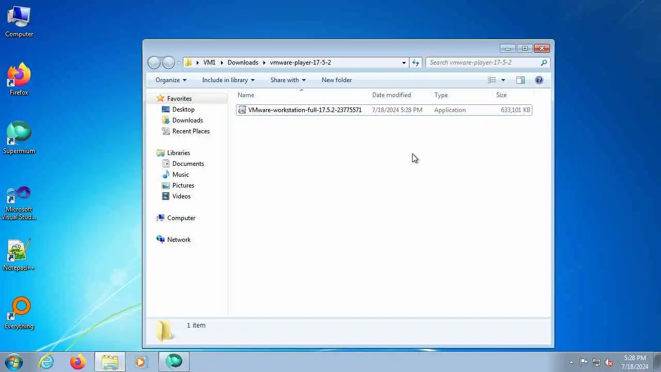The width and height of the screenshot is (661, 372).
Task: Expand view options dropdown arrow
Action: point(503,80)
